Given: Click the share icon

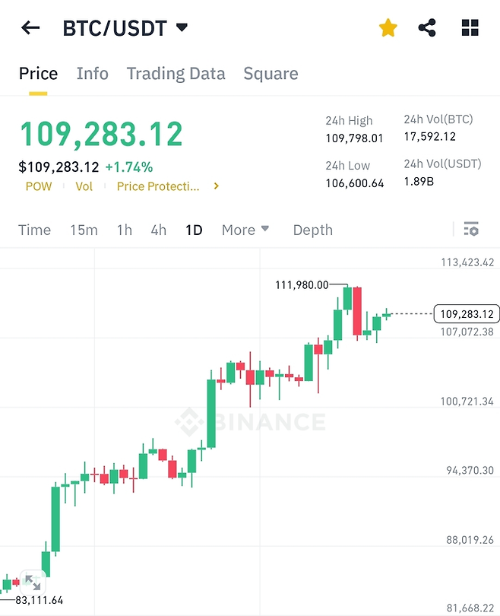Looking at the screenshot, I should pyautogui.click(x=428, y=29).
